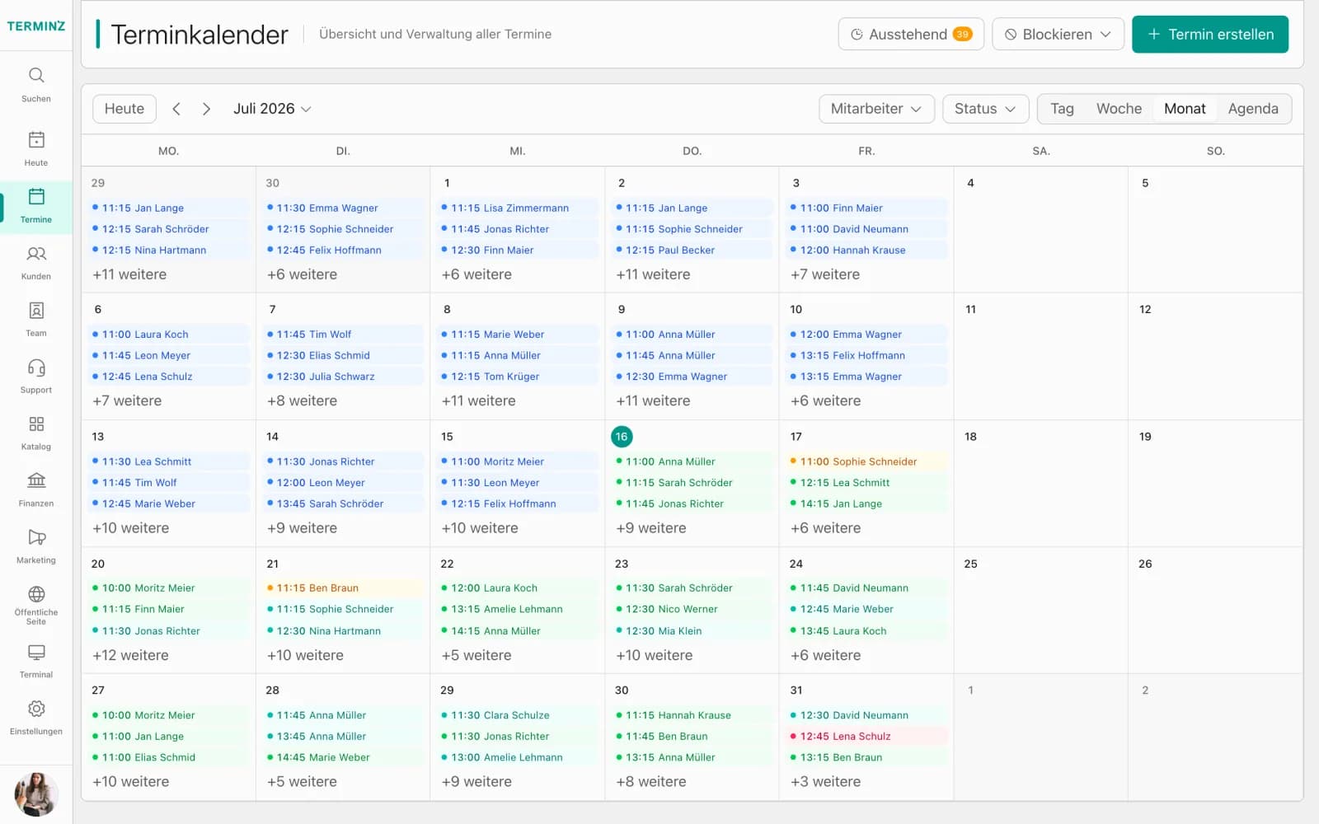Open 11:45 Jonas Richter on July 16

693,504
